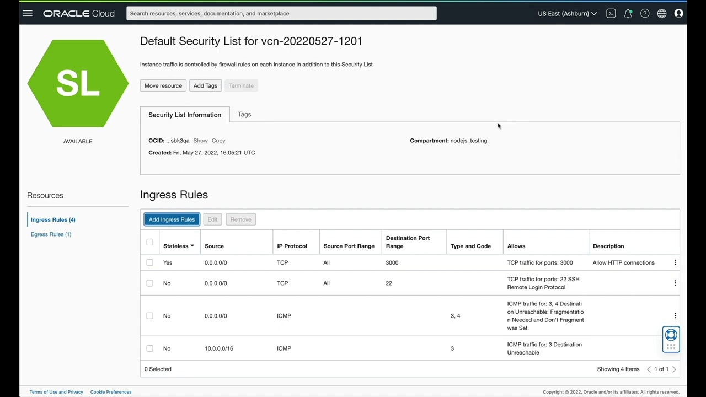The height and width of the screenshot is (397, 706).
Task: Open the help question mark menu
Action: pos(645,13)
